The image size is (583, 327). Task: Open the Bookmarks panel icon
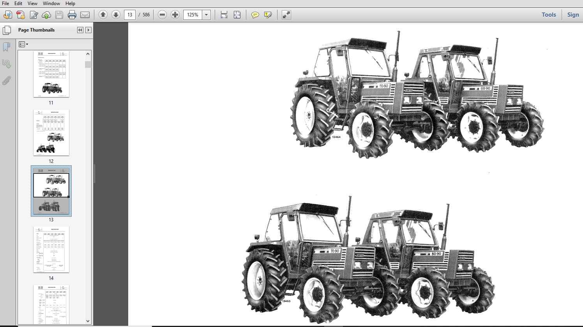point(7,47)
